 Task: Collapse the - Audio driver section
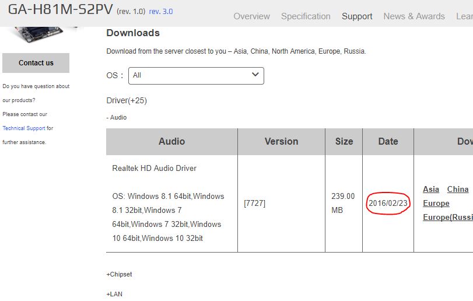pyautogui.click(x=117, y=117)
